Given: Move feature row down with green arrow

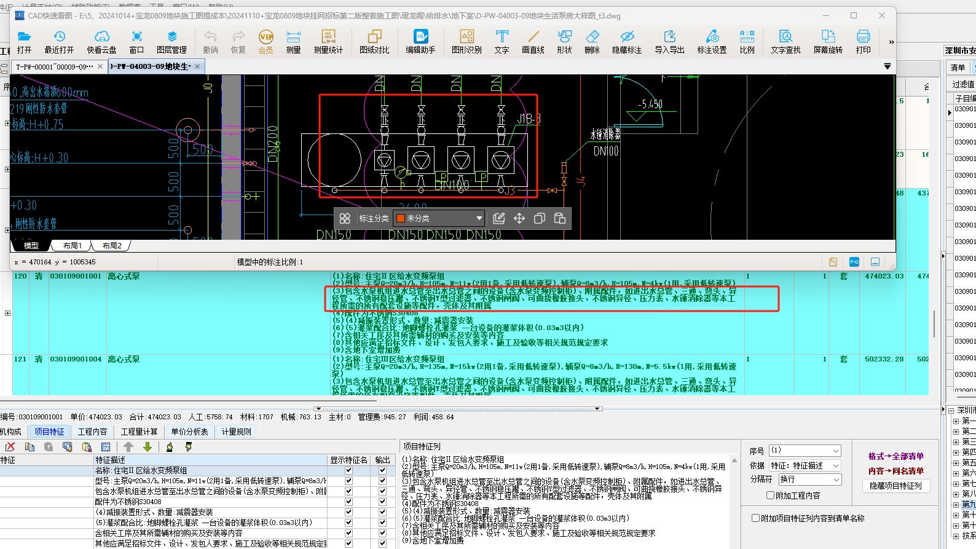Looking at the screenshot, I should click(x=148, y=447).
